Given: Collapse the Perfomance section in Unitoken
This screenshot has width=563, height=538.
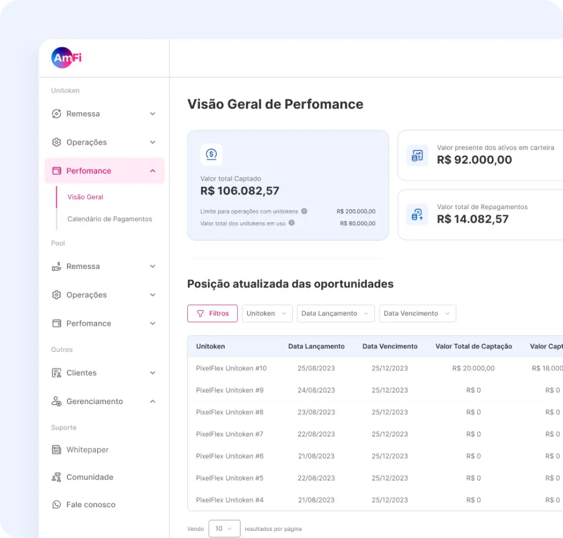Looking at the screenshot, I should 152,171.
